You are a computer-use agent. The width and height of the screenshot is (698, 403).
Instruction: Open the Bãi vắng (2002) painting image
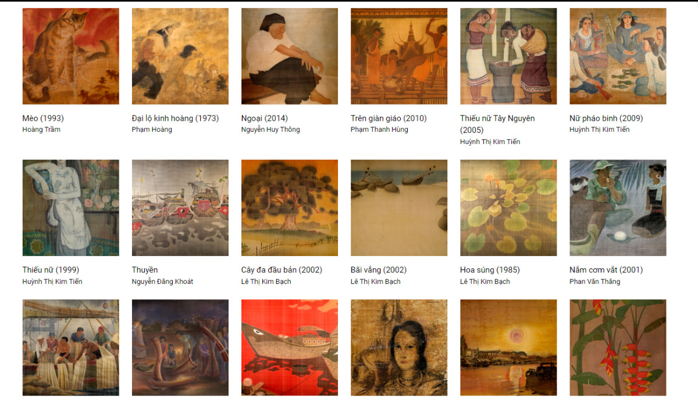coord(399,208)
